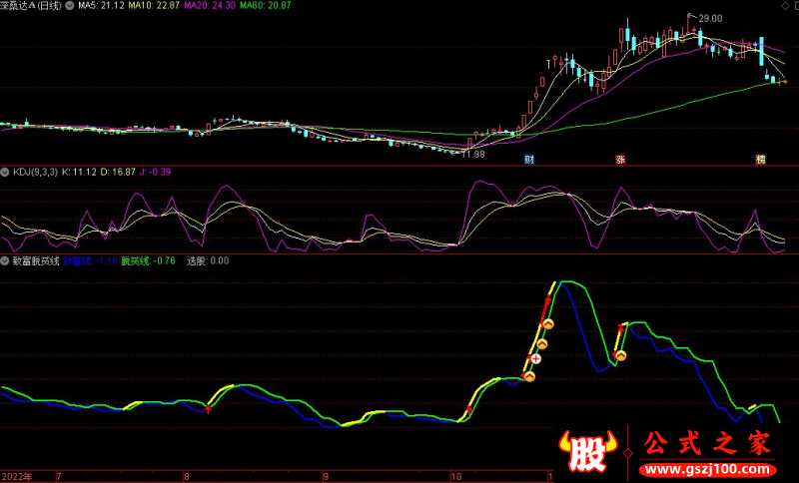Viewport: 799px width, 483px height.
Task: Click the round plus signal icon
Action: pyautogui.click(x=536, y=358)
